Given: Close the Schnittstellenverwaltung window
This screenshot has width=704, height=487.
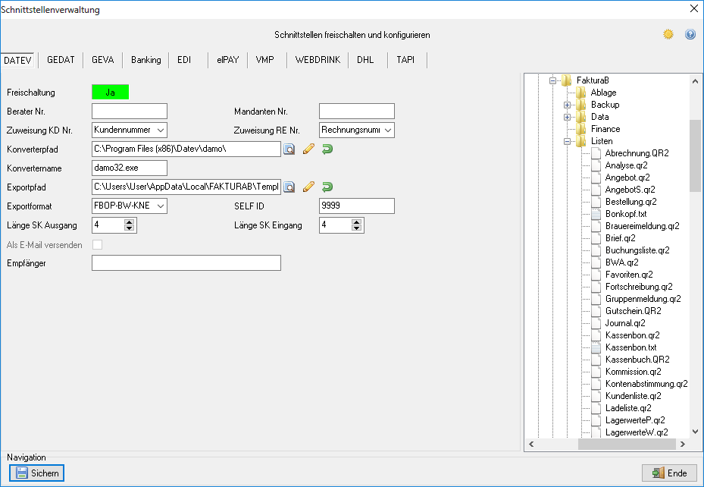Looking at the screenshot, I should (x=693, y=9).
